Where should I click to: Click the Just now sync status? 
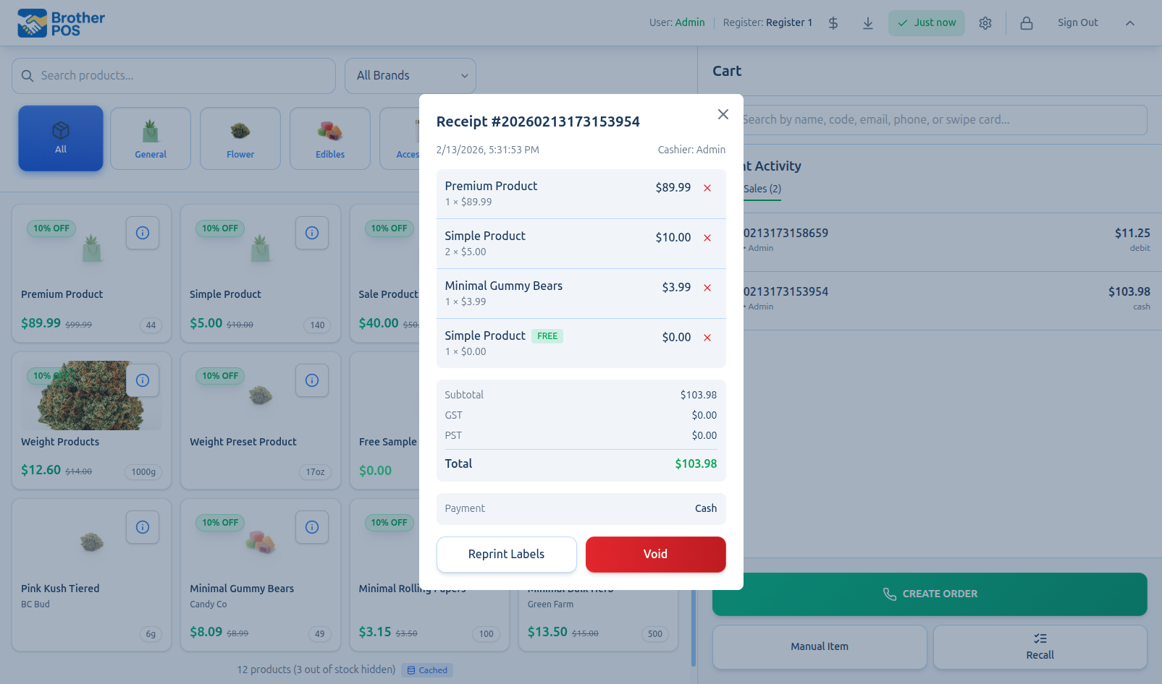[x=926, y=23]
